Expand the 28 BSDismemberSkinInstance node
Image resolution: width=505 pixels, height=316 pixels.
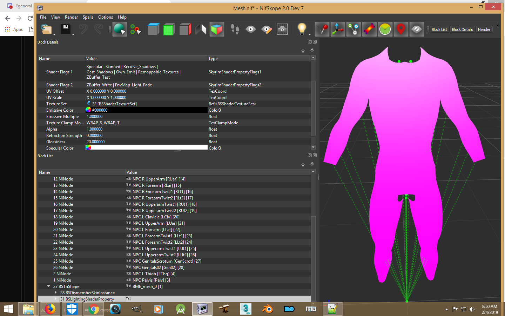click(55, 292)
